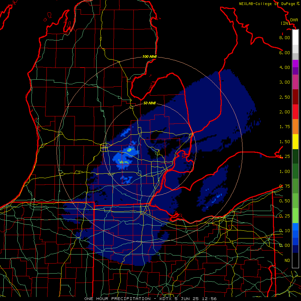Click the 1.50 legend value
Viewport: 301px width, 301px height.
285,142
